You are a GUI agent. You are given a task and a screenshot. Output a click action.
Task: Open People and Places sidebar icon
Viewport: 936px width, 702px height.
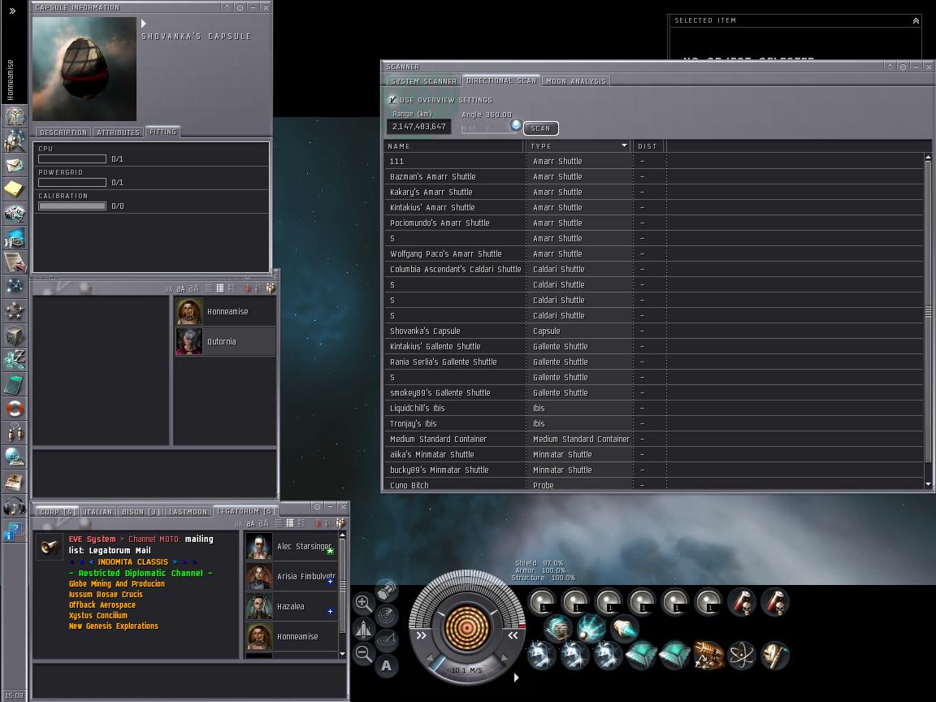coord(15,141)
